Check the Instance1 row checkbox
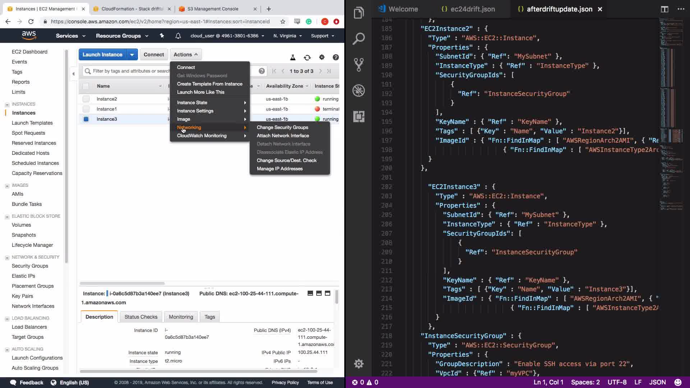This screenshot has height=388, width=690. click(x=86, y=109)
